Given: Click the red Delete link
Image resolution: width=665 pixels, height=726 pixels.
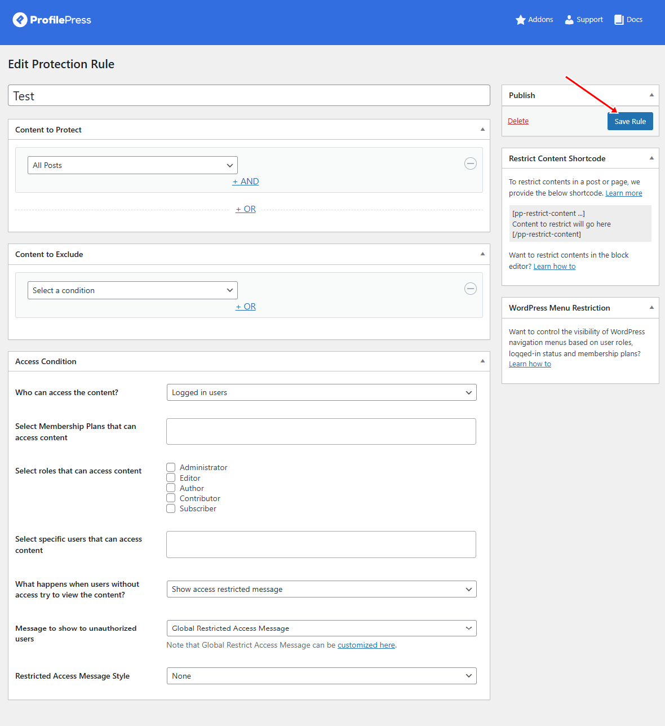Looking at the screenshot, I should coord(518,121).
